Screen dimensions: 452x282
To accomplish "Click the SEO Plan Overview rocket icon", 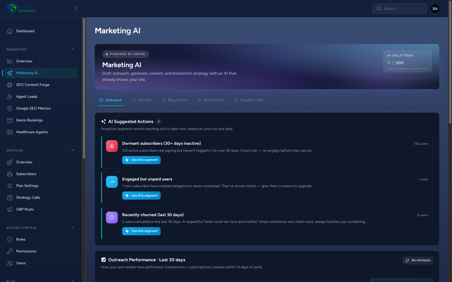I will pos(10,162).
